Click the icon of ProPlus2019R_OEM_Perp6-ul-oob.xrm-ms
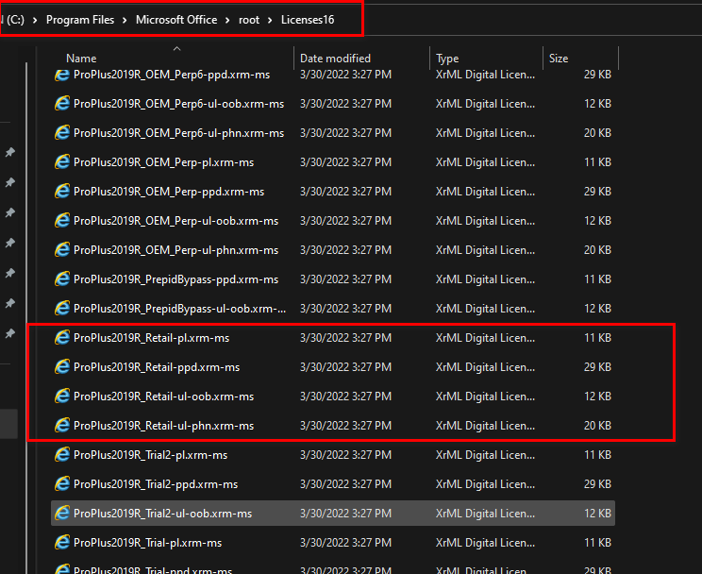Image resolution: width=702 pixels, height=574 pixels. (61, 104)
